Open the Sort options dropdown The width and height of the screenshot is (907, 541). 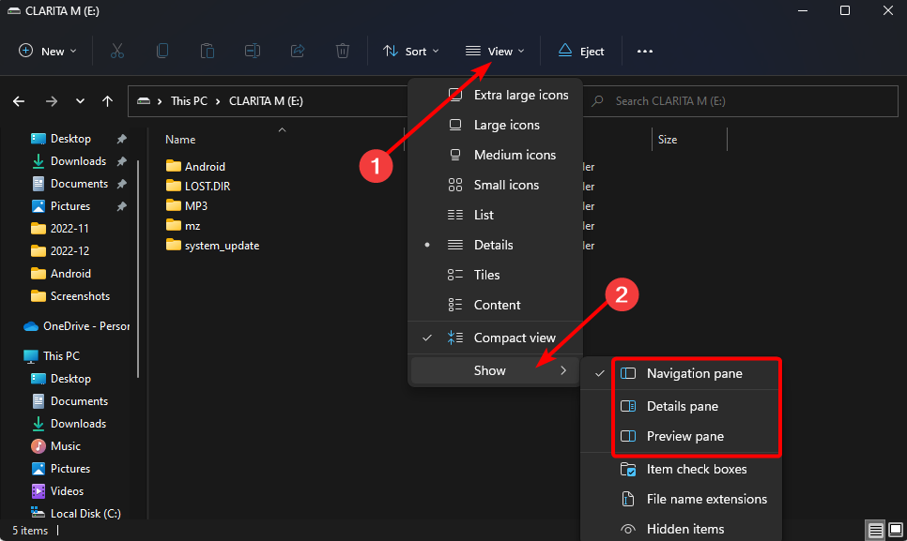point(410,51)
